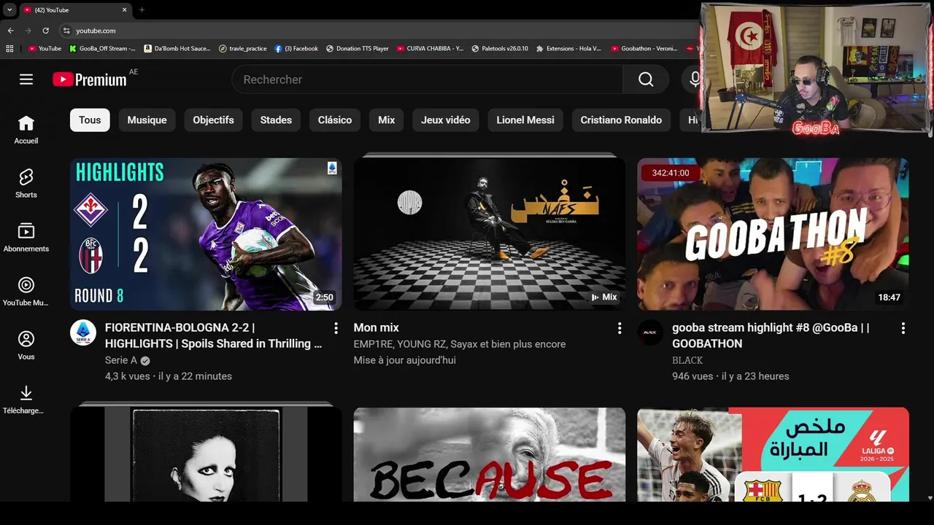Open the Mon mix NAFS thumbnail
This screenshot has width=934, height=525.
tap(490, 234)
